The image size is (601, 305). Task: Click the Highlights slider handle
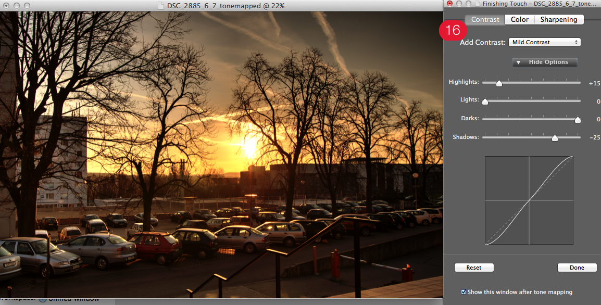[499, 83]
